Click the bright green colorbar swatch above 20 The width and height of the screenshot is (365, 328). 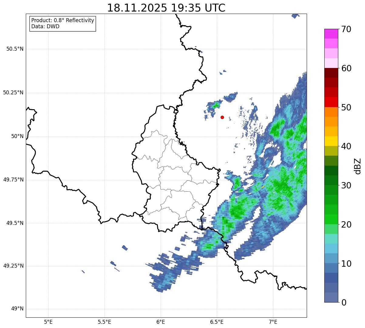click(331, 219)
